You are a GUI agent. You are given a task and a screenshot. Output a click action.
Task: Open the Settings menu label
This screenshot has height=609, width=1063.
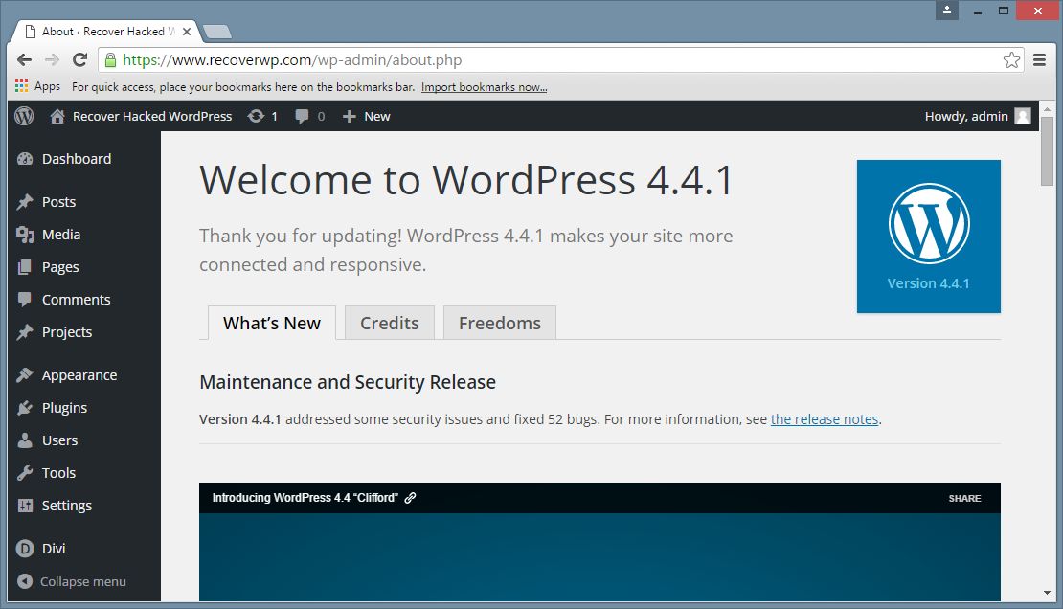pyautogui.click(x=66, y=506)
